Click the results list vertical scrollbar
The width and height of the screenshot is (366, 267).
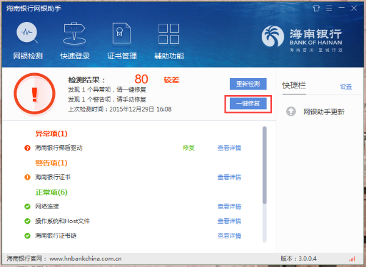pos(265,166)
